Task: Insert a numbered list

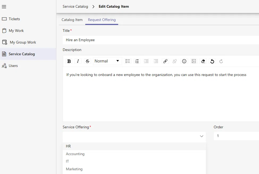Action: pyautogui.click(x=137, y=61)
